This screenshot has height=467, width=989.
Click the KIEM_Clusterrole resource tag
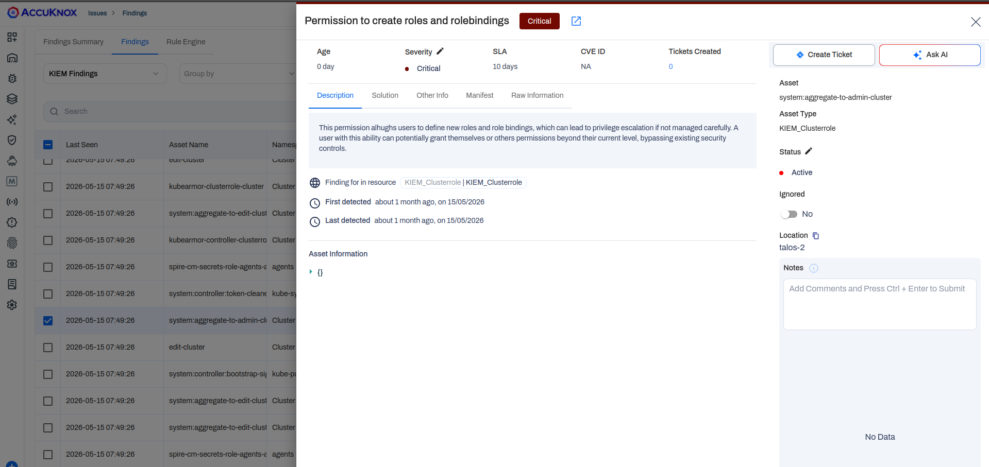click(x=463, y=182)
